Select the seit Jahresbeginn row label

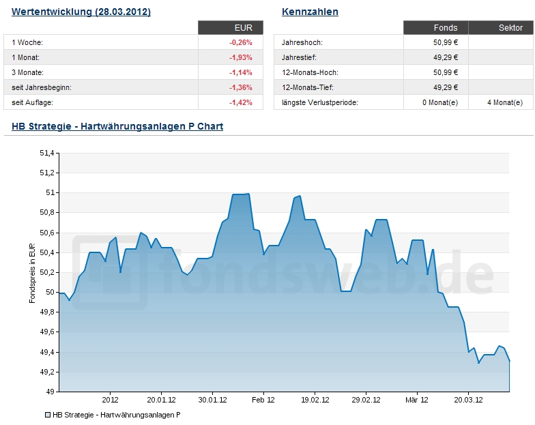[x=42, y=87]
